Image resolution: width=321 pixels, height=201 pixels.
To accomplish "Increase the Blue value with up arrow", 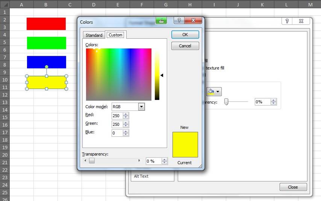I will point(126,131).
